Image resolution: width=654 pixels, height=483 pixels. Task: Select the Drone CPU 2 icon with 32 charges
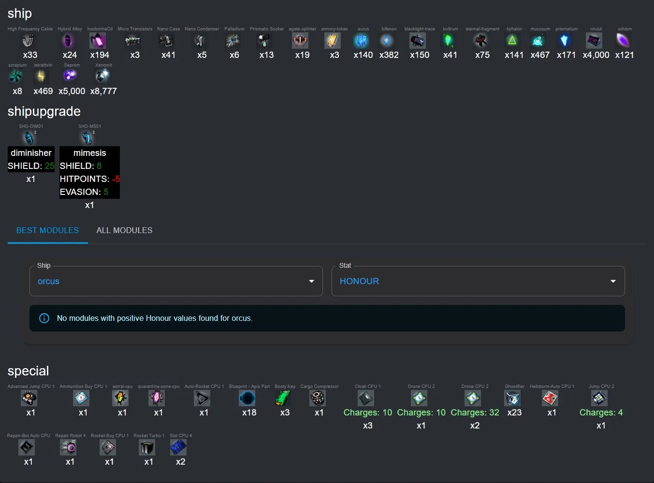pos(474,399)
